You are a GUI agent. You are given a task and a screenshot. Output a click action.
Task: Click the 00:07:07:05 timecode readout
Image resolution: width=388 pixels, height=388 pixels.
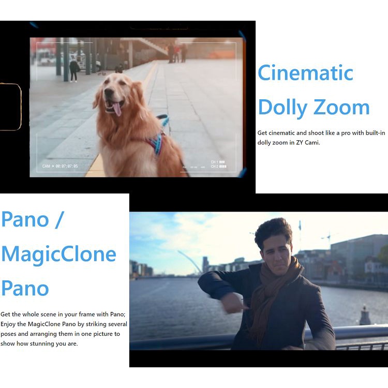[x=67, y=166]
